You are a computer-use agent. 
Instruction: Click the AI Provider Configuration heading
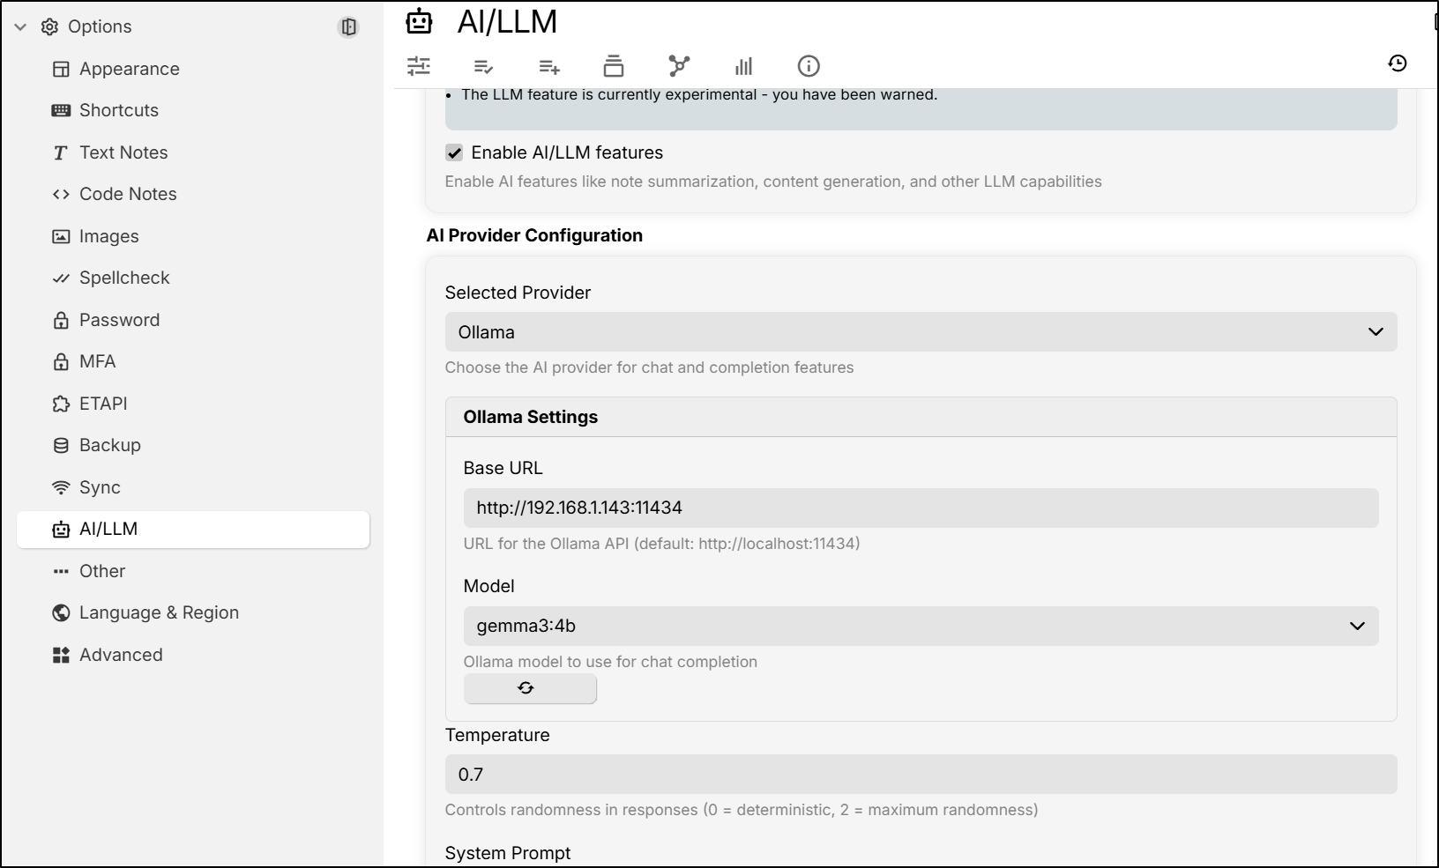point(534,235)
